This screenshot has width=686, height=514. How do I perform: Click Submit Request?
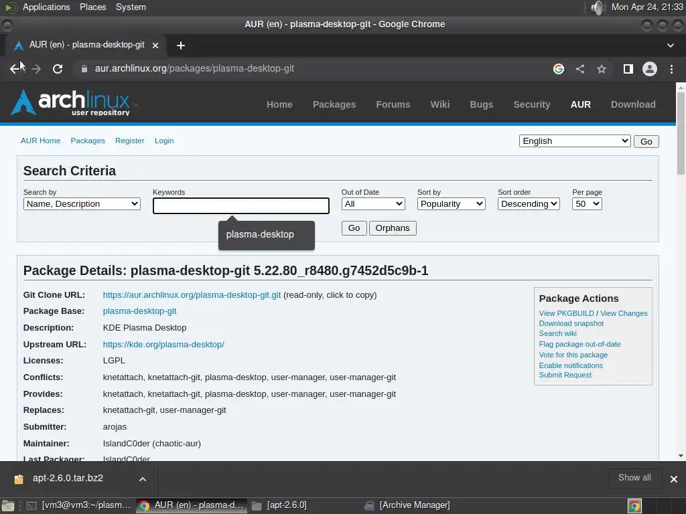pos(565,375)
